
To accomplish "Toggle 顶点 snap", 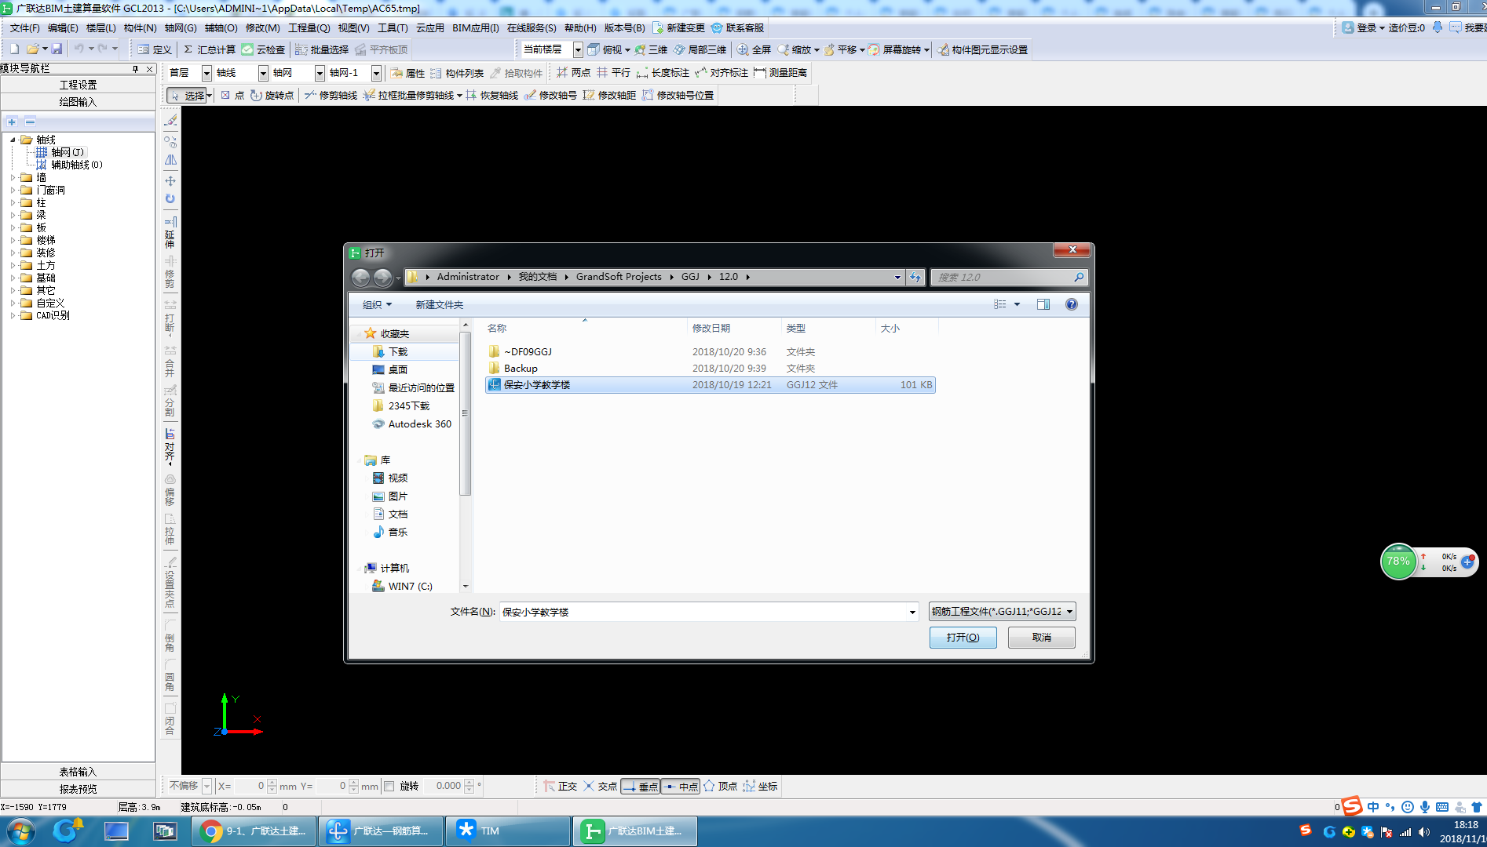I will tap(720, 786).
